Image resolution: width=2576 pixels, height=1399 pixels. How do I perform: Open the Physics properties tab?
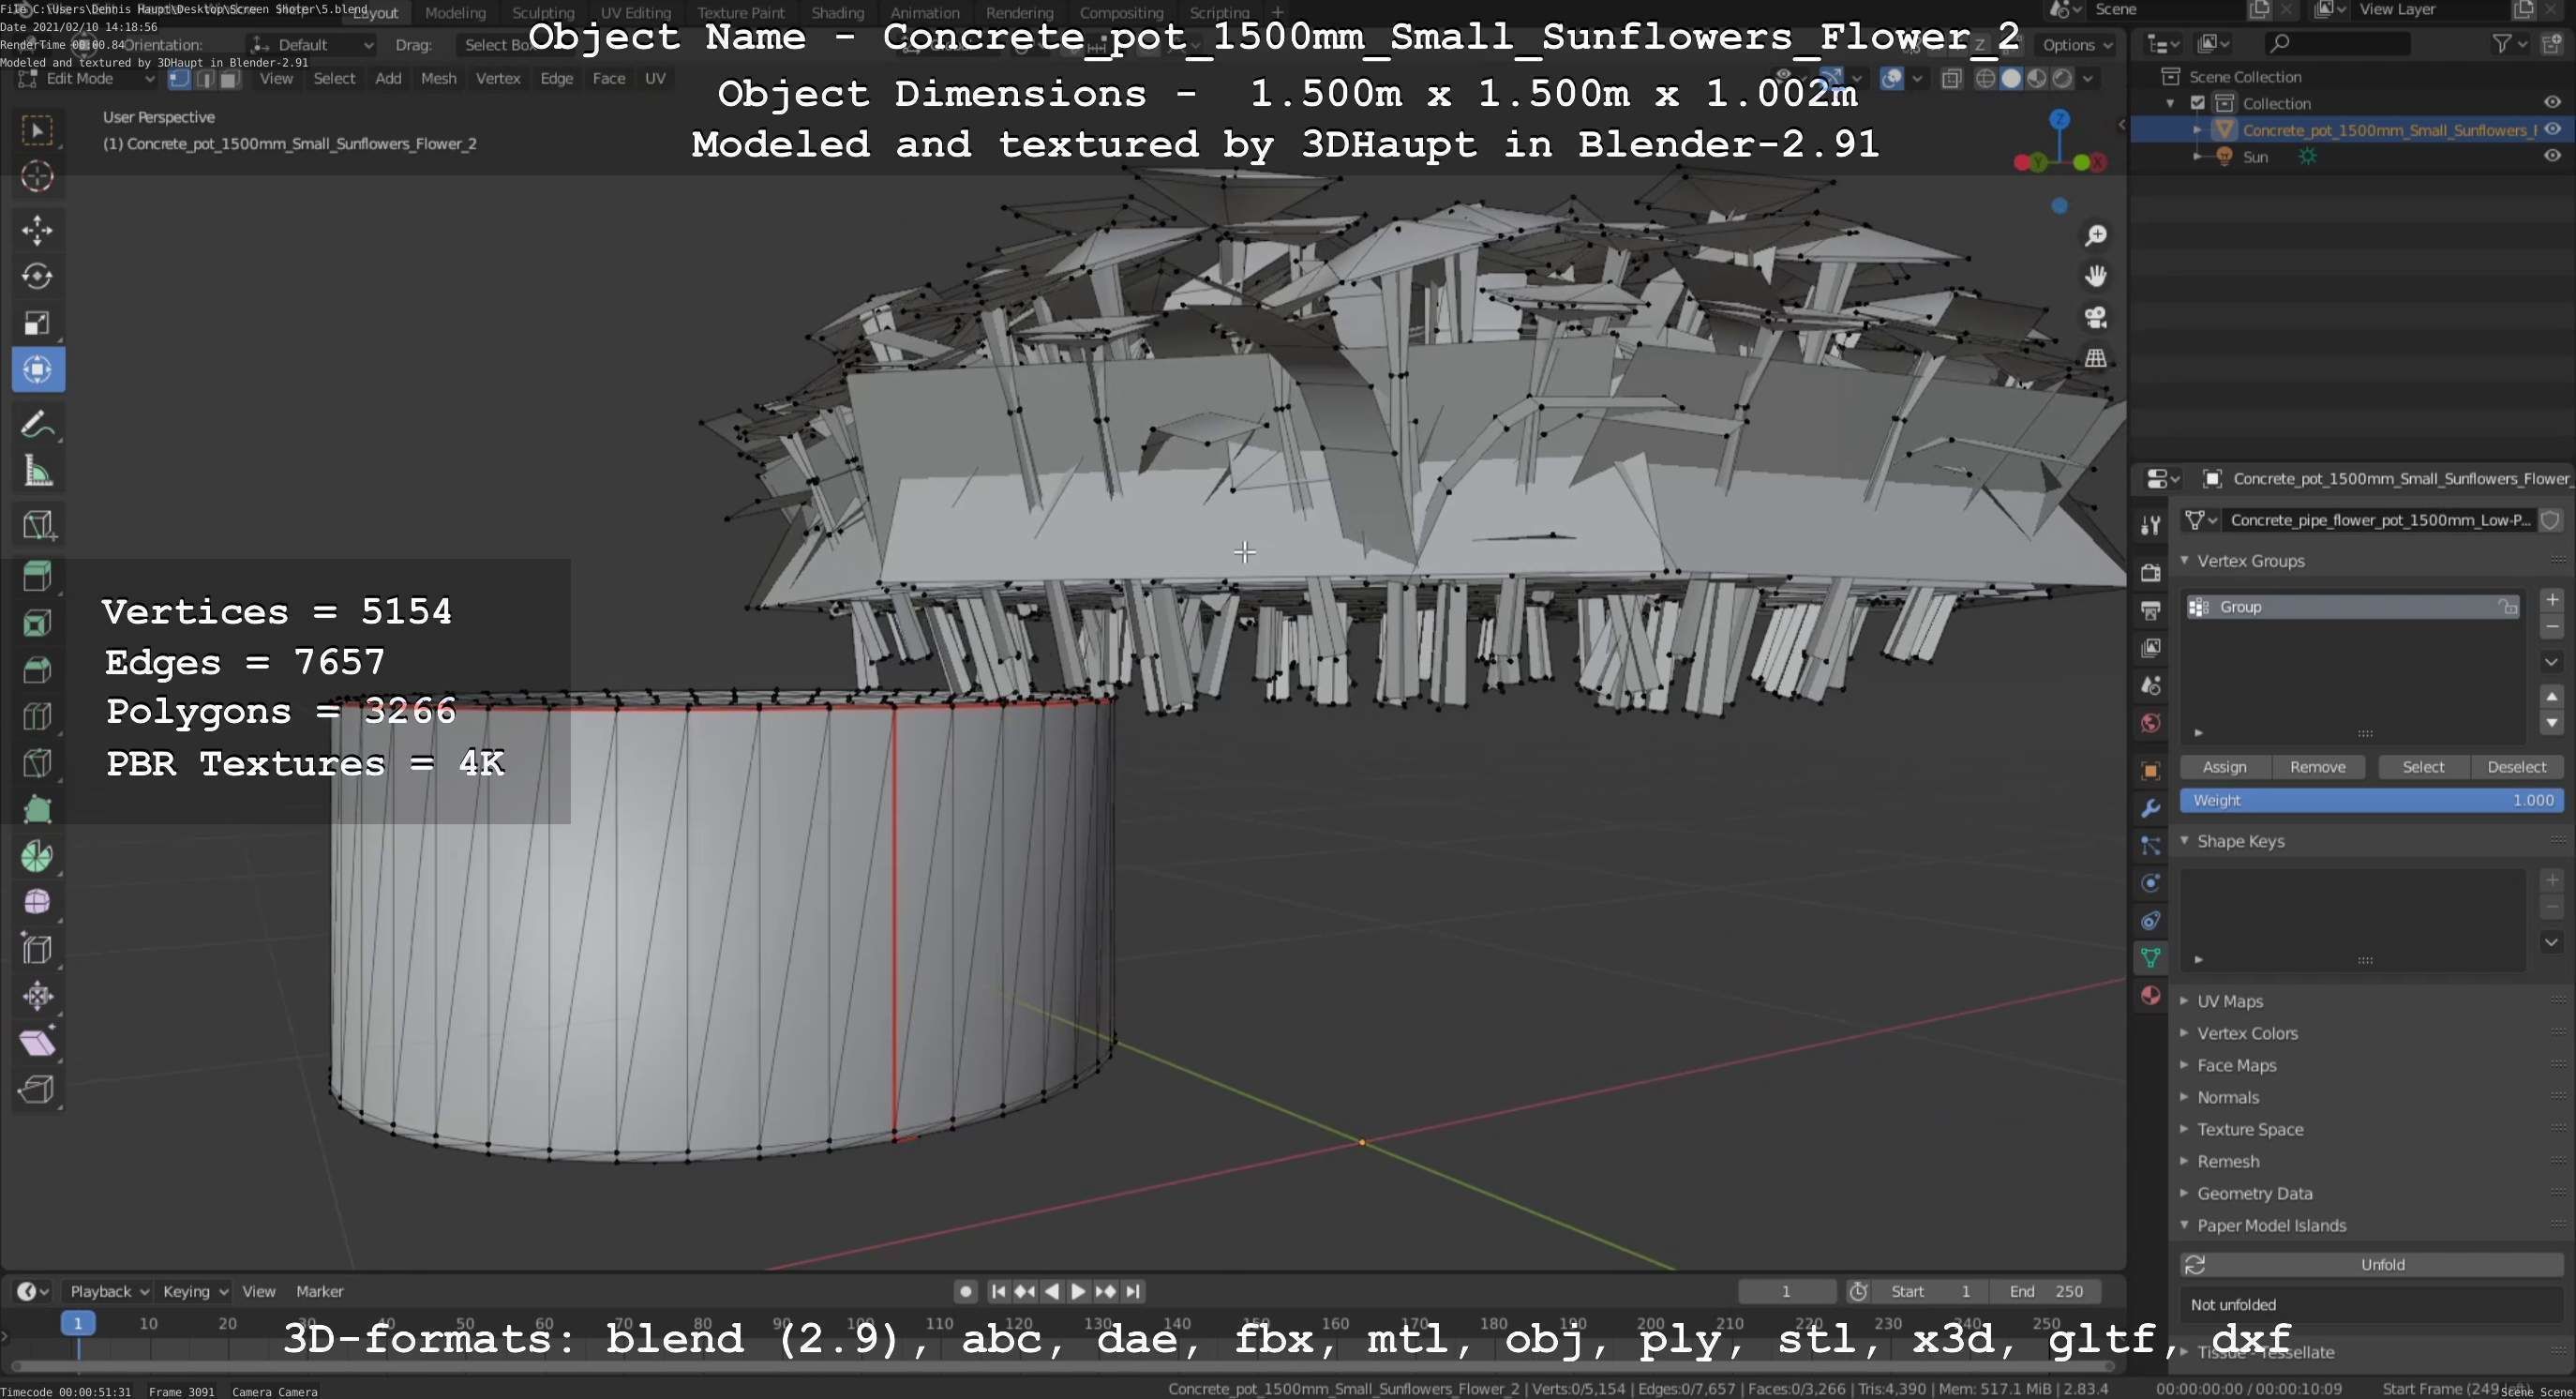[x=2150, y=883]
